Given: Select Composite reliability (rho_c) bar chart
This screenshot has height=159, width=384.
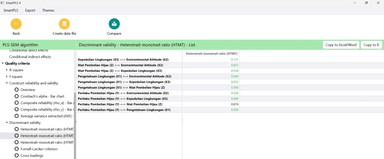Looking at the screenshot, I should 16,109.
